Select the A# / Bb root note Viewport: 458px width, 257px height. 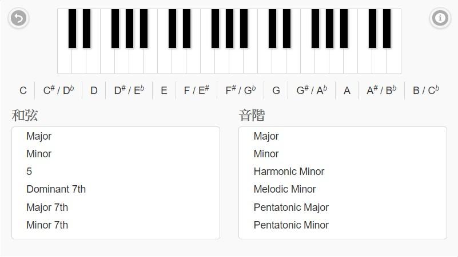(381, 90)
